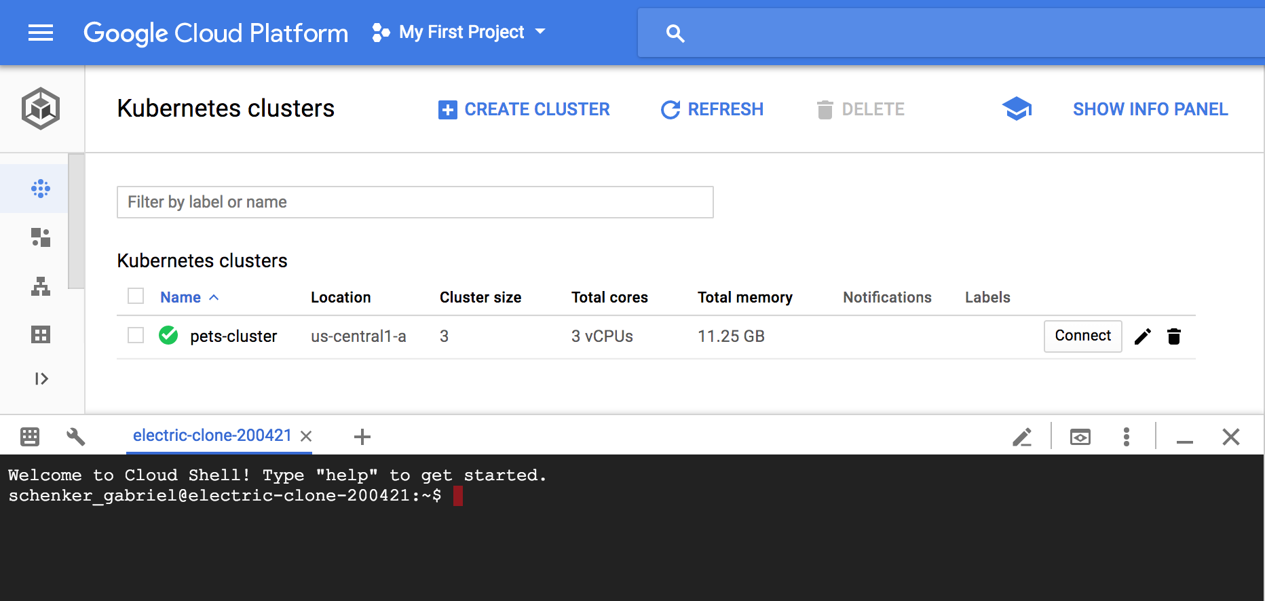Open the Applications grid sidebar icon
1265x601 pixels.
click(x=41, y=334)
